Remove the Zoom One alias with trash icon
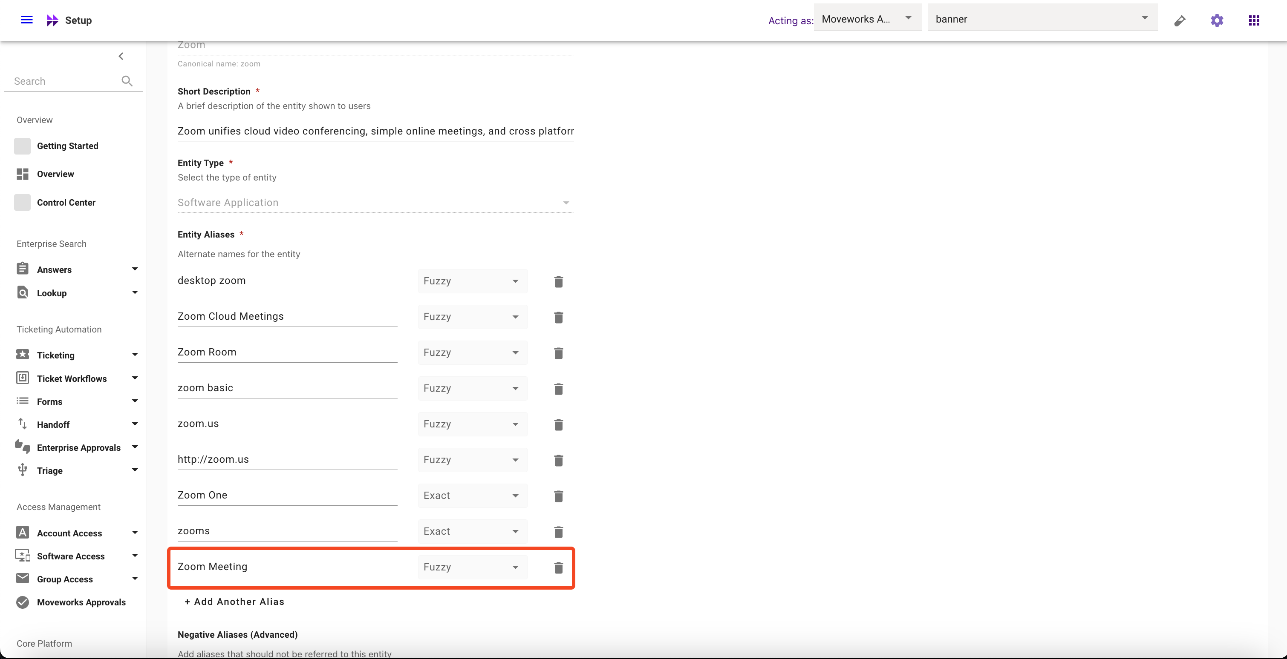The height and width of the screenshot is (659, 1287). pyautogui.click(x=558, y=496)
